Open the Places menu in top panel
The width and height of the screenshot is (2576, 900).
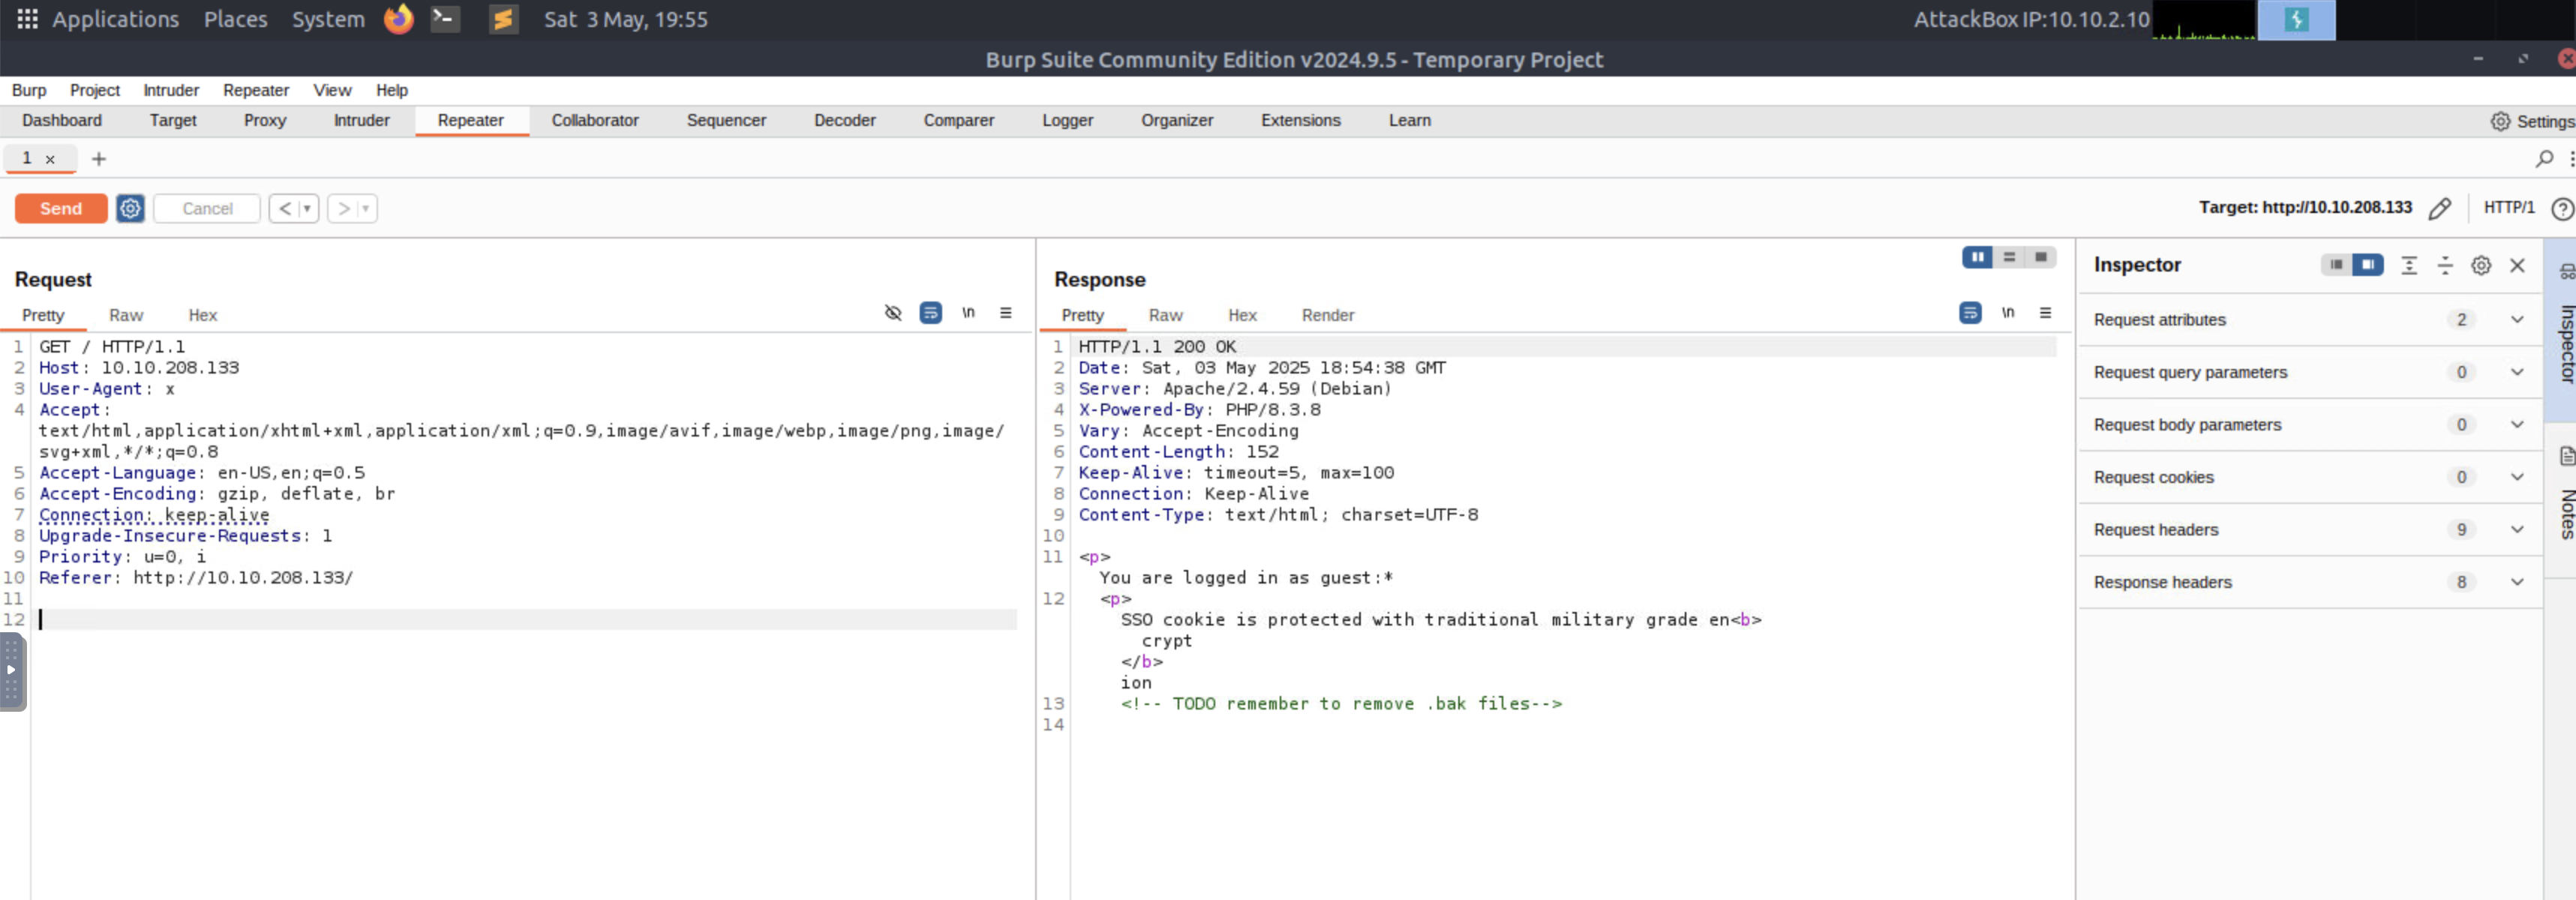[x=235, y=19]
